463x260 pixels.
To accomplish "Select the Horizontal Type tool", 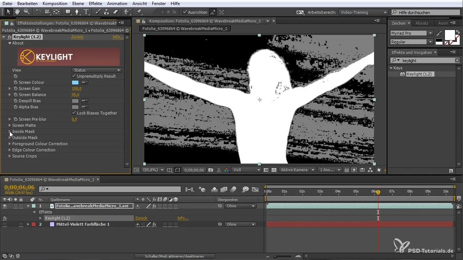I will [86, 12].
